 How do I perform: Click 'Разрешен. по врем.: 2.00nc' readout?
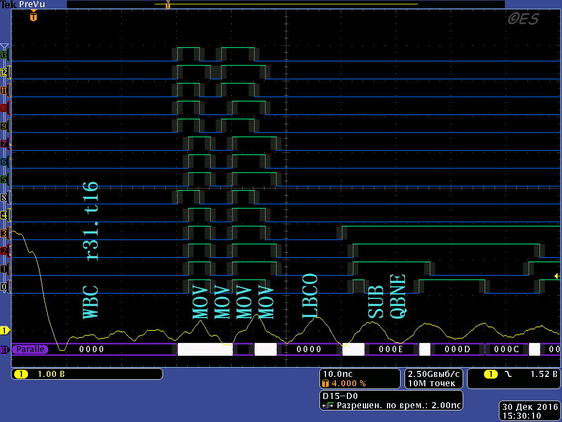coord(398,406)
